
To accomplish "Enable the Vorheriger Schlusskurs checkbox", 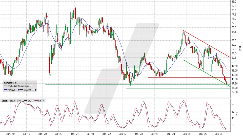I will [31, 86].
